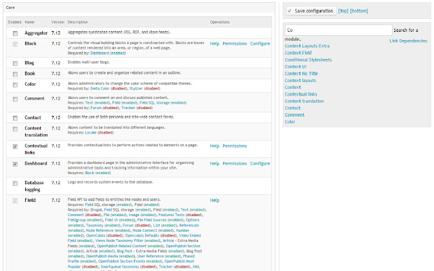Disable the Dashboard module checkbox
Image resolution: width=434 pixels, height=271 pixels.
coord(15,164)
